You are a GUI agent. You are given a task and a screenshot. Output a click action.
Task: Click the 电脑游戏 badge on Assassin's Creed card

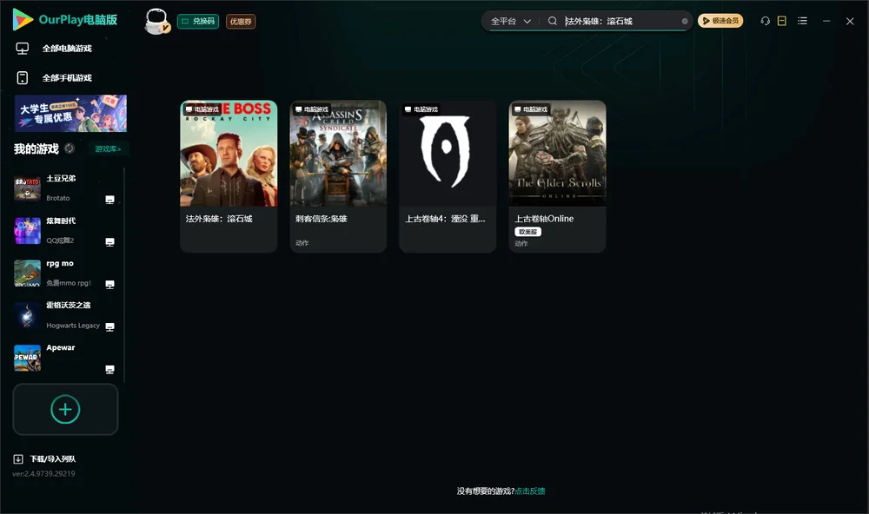pyautogui.click(x=311, y=109)
